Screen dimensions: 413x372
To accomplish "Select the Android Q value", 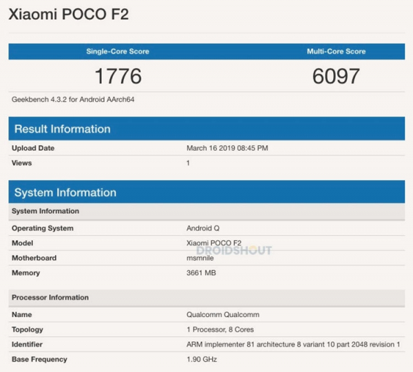I will coord(204,228).
